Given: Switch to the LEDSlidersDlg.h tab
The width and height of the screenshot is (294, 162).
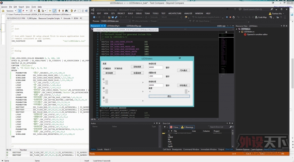Looking at the screenshot, I should pos(113,26).
